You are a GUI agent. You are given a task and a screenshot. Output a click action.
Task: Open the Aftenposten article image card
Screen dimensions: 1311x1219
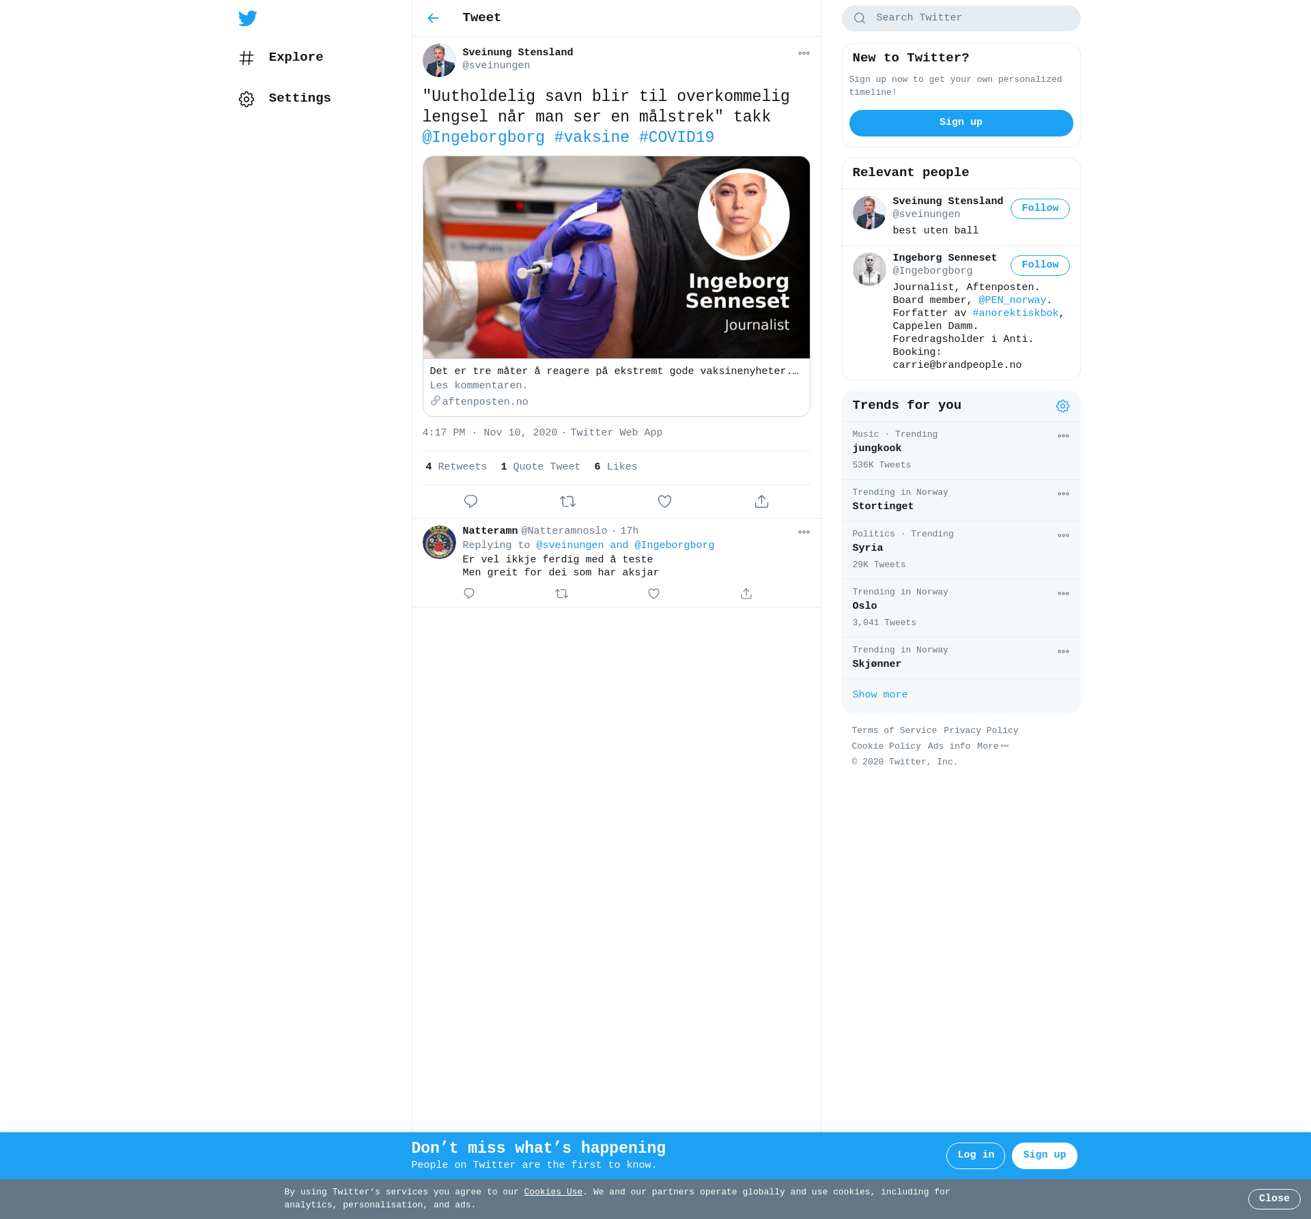[x=616, y=258]
